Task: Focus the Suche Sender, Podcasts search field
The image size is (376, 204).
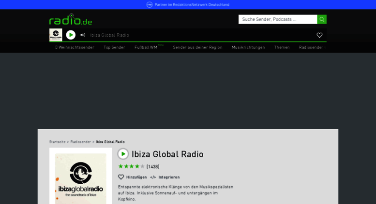Action: pyautogui.click(x=278, y=19)
